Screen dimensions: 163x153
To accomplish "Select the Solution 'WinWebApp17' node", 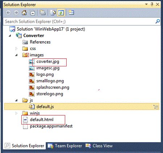I will 51,29.
